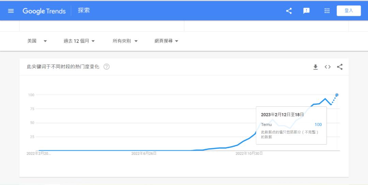This screenshot has width=368, height=185.
Task: Open the embed code icon
Action: (x=327, y=67)
